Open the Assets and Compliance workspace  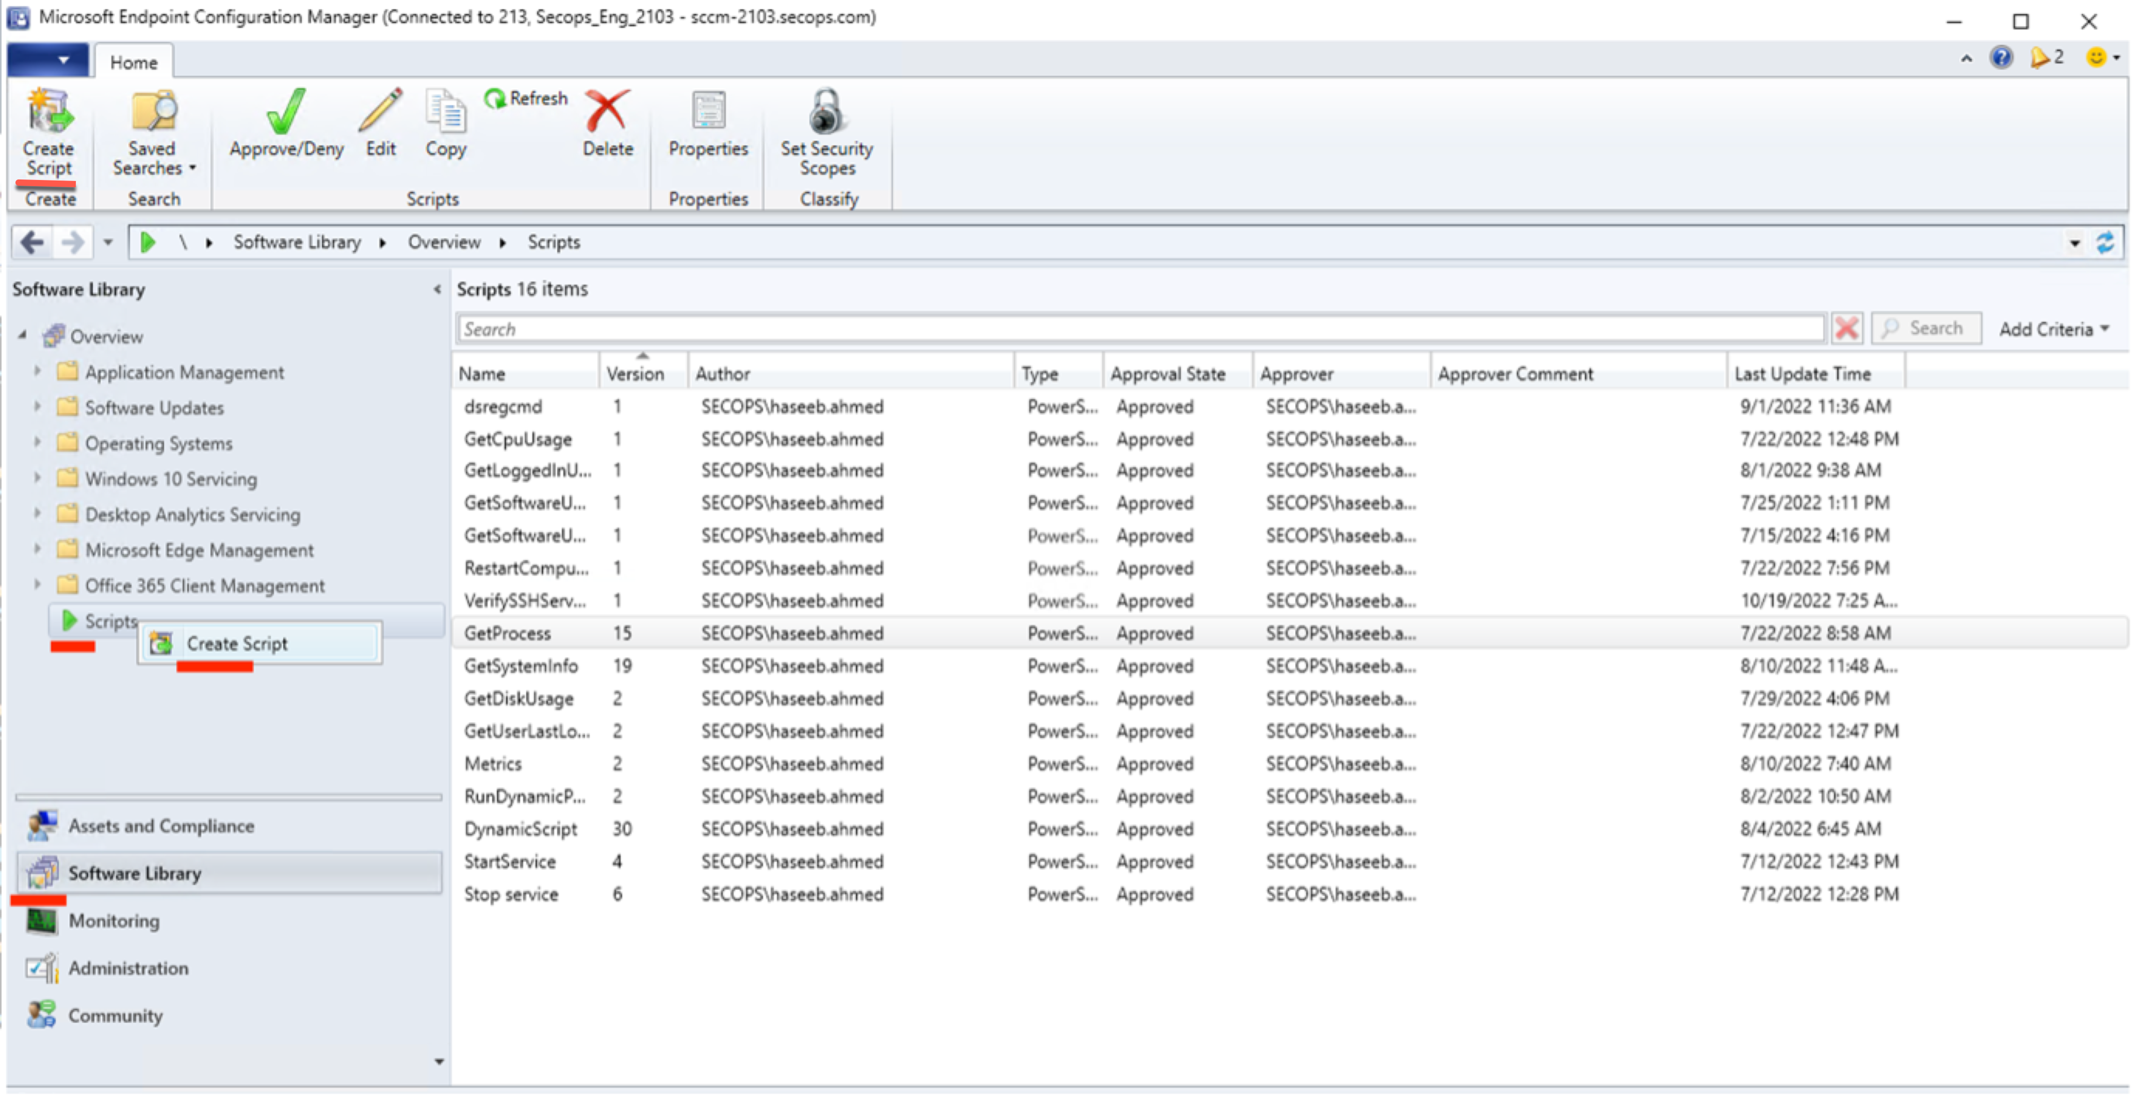coord(229,827)
